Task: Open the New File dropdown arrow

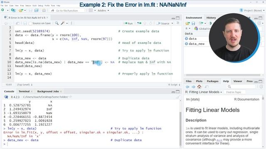Action: (x=7, y=10)
